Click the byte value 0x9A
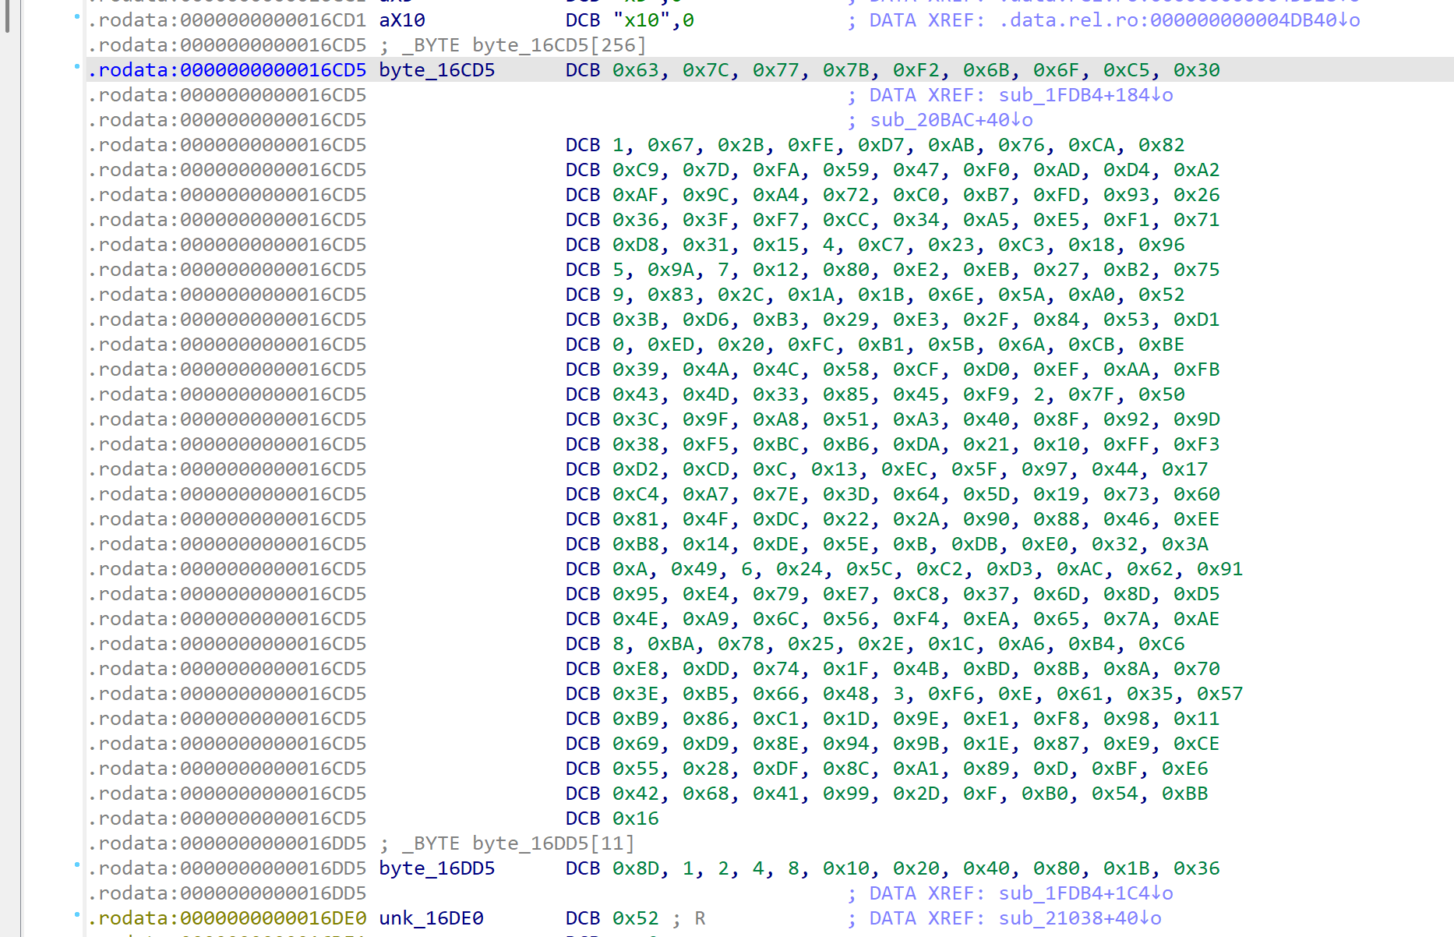Screen dimensions: 1454x937 671,270
